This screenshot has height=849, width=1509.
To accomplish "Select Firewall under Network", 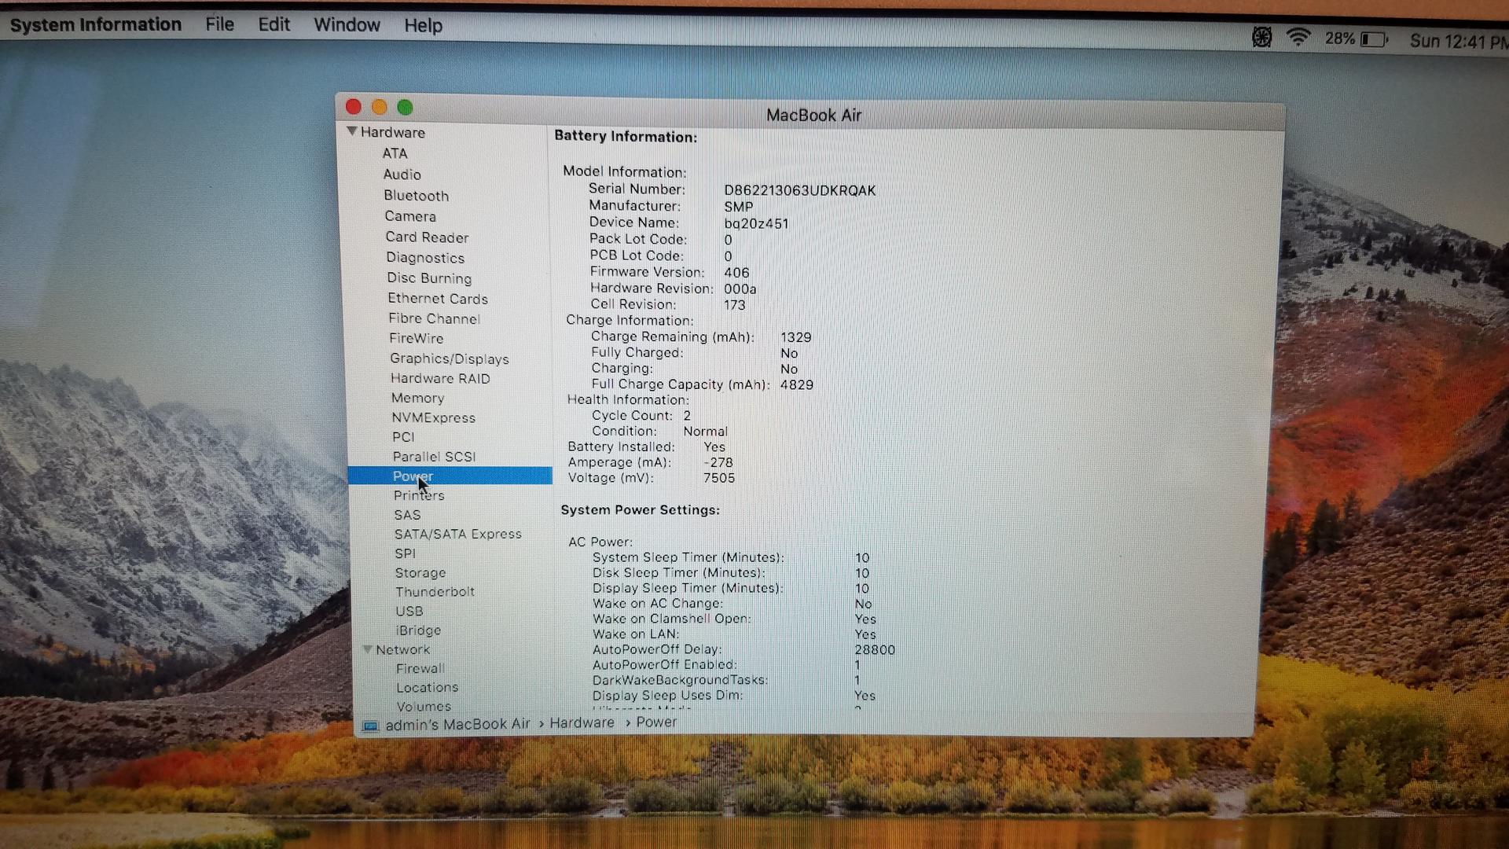I will click(420, 668).
